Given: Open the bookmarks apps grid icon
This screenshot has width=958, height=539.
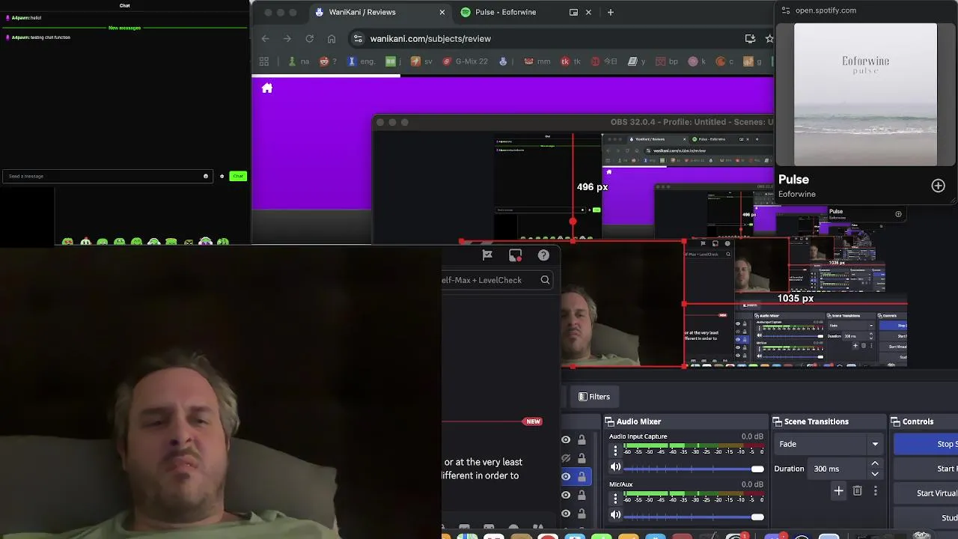Looking at the screenshot, I should click(264, 61).
